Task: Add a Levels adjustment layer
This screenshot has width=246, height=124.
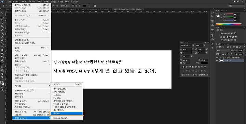Action: pos(225,33)
